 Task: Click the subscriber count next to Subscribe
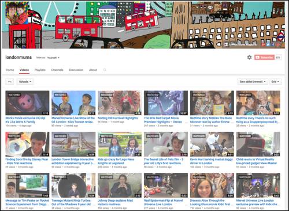tap(278, 57)
